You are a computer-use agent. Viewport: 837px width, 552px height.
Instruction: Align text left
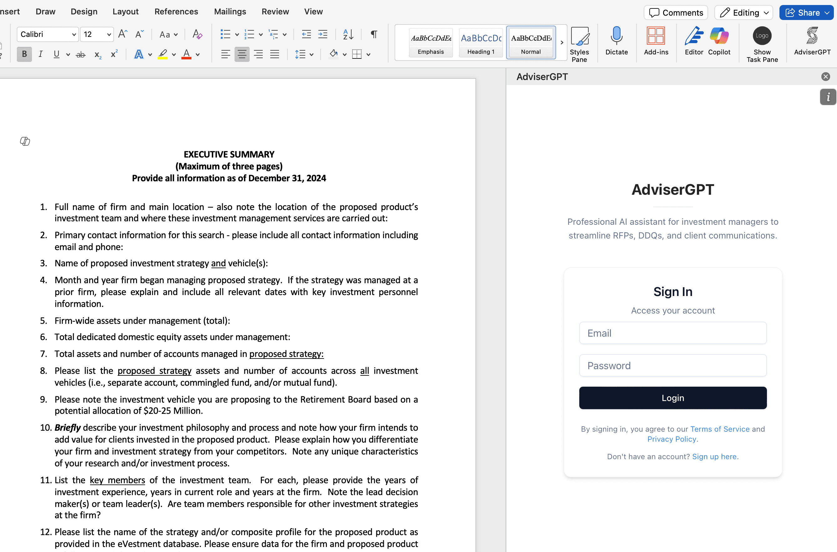point(226,54)
